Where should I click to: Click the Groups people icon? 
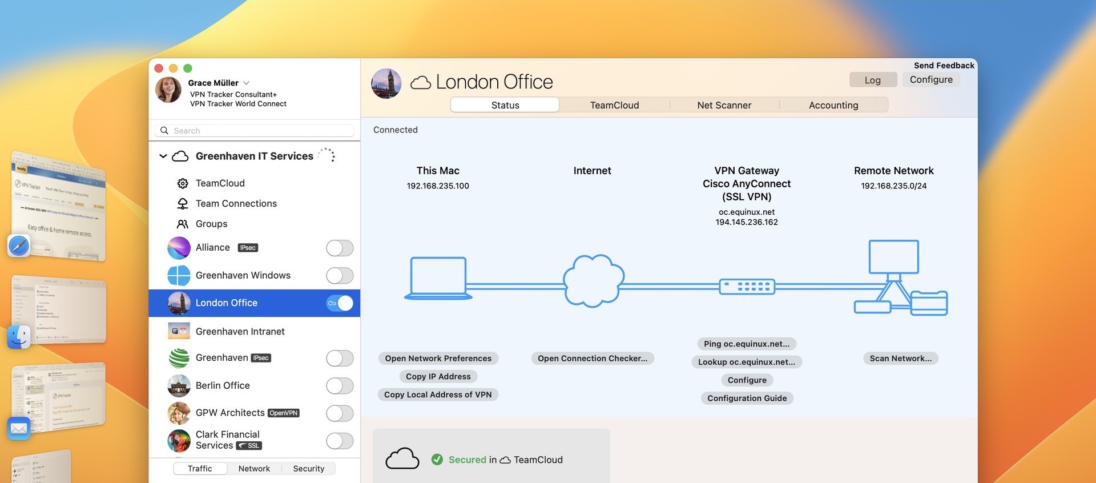click(x=183, y=224)
